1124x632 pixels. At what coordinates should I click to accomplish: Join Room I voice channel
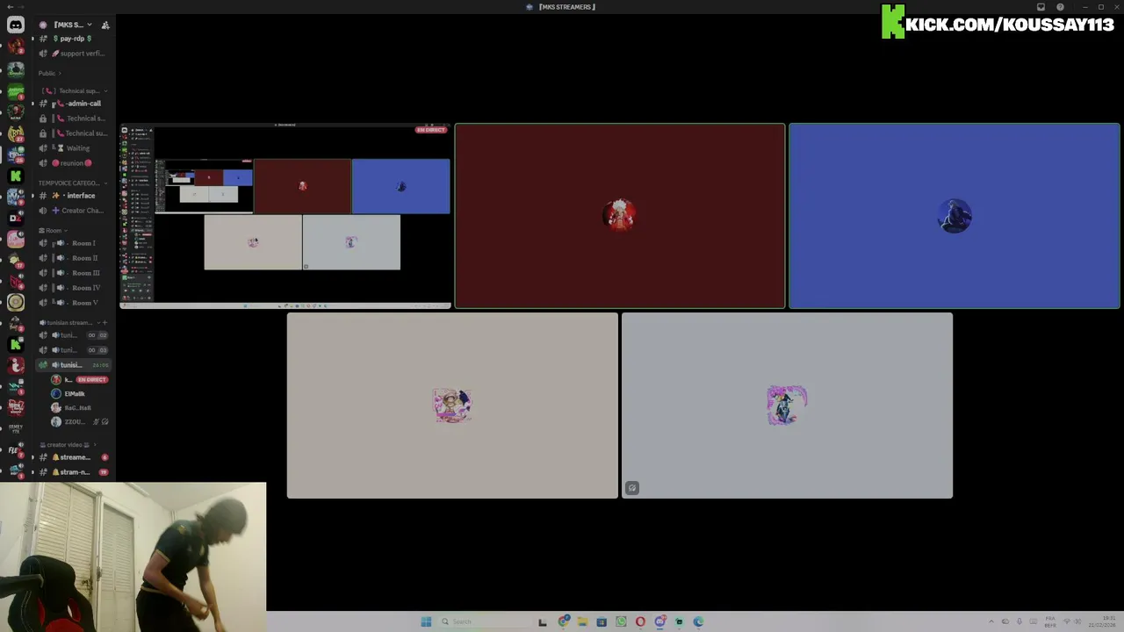(74, 243)
